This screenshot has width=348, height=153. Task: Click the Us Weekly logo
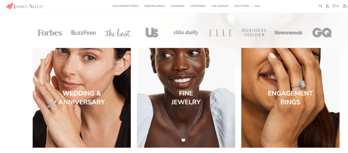[152, 32]
